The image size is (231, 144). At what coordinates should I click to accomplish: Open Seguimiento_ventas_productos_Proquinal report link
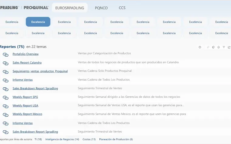[x=40, y=71]
